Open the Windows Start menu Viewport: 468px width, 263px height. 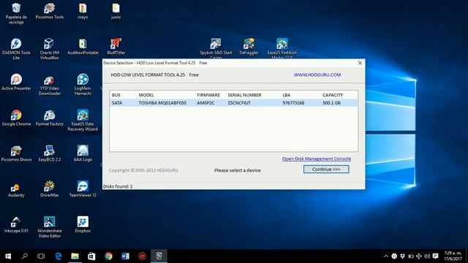tap(8, 256)
